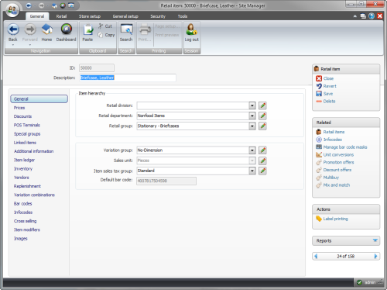The image size is (387, 290).
Task: Edit the Sales unit entry
Action: [262, 161]
